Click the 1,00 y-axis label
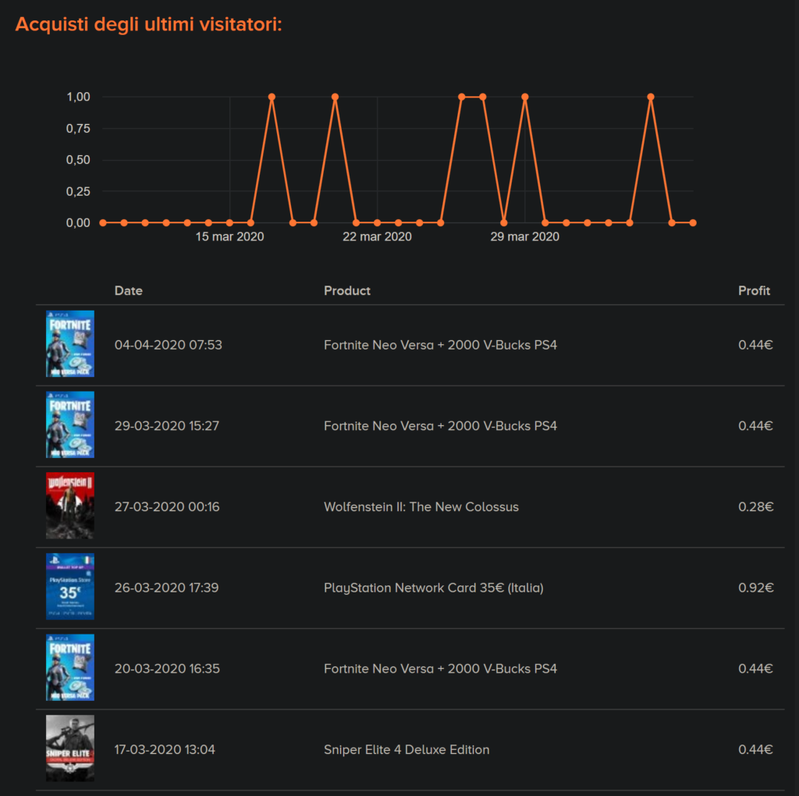 pos(79,97)
